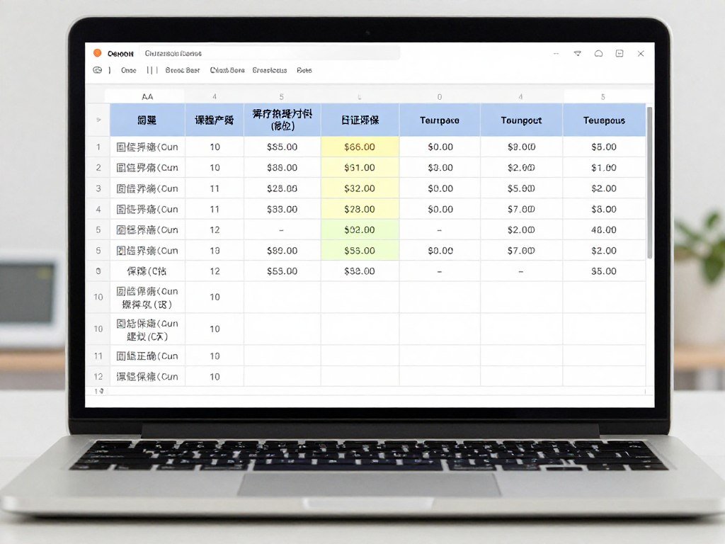Select column header 'AA'
This screenshot has height=544, width=725.
click(x=147, y=96)
